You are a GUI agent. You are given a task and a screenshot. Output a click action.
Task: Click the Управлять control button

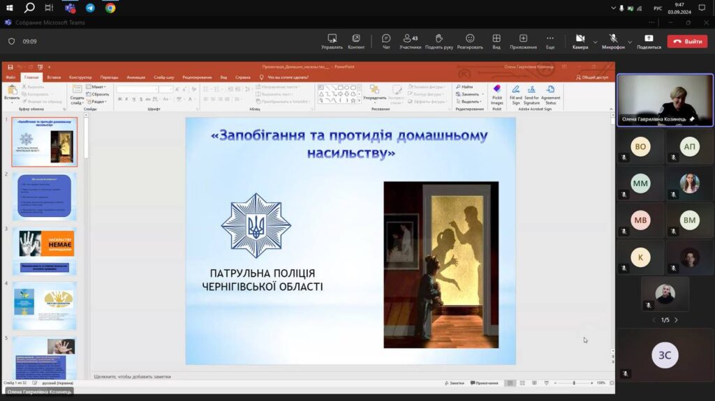[332, 41]
